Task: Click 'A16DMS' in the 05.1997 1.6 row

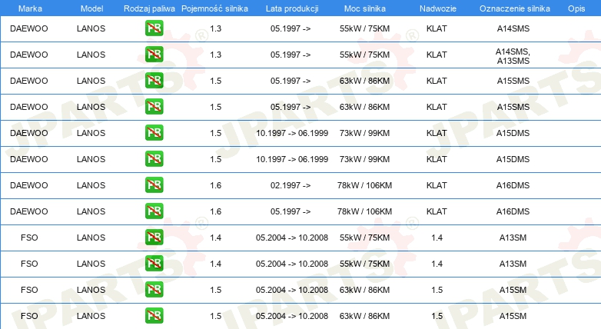Action: pos(513,211)
